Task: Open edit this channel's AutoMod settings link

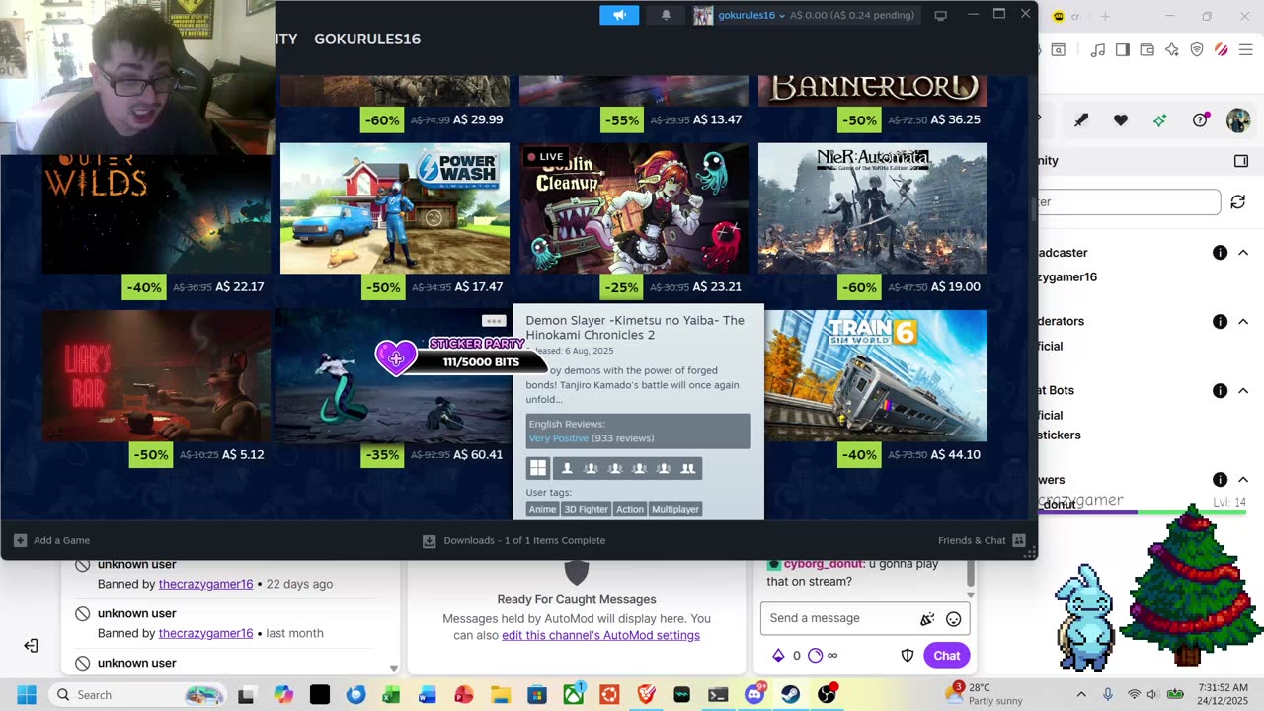Action: 600,635
